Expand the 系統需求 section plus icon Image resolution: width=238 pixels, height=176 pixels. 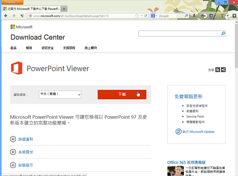click(x=13, y=152)
